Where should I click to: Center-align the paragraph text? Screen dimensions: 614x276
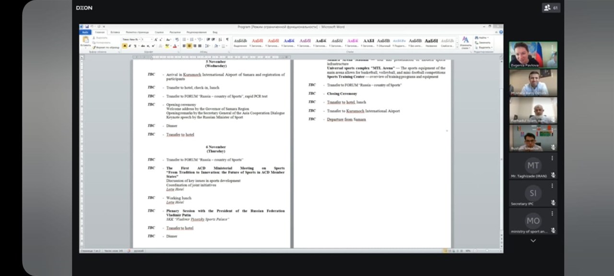click(x=189, y=46)
